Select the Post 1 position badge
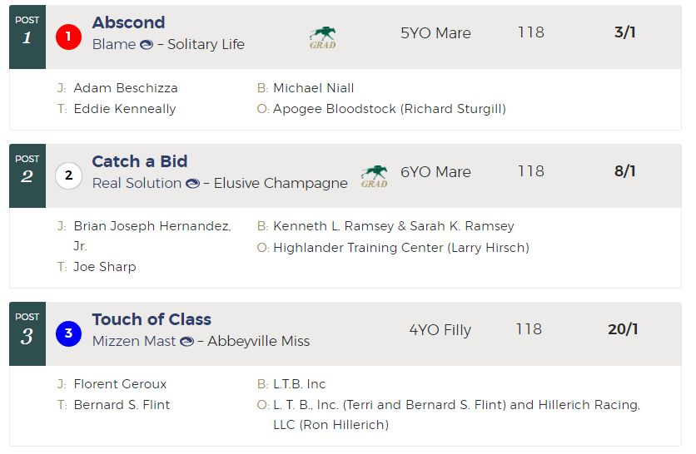696x454 pixels. click(27, 37)
